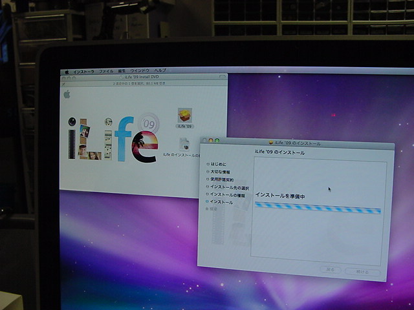Click the package icon in the installer title bar
Viewport: 414px width, 310px height.
point(271,143)
